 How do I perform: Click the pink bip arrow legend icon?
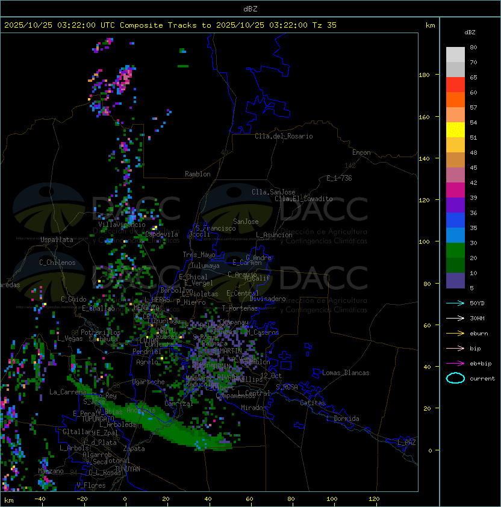(x=455, y=348)
